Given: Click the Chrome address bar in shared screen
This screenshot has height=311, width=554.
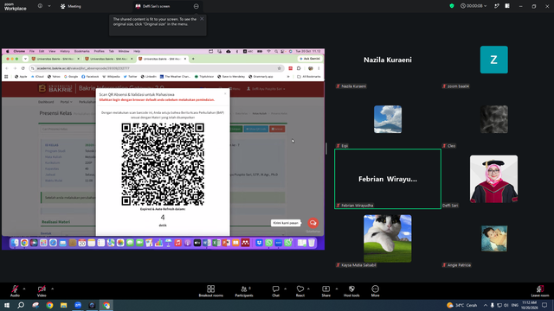Looking at the screenshot, I should pos(156,68).
